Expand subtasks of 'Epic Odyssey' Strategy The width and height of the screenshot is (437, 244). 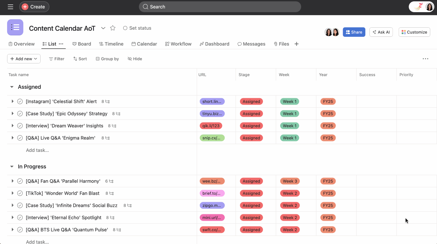point(13,114)
